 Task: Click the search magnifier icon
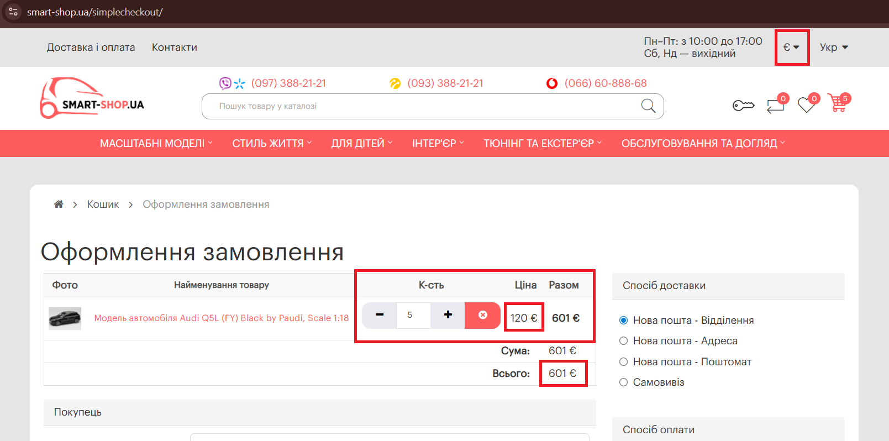tap(648, 106)
